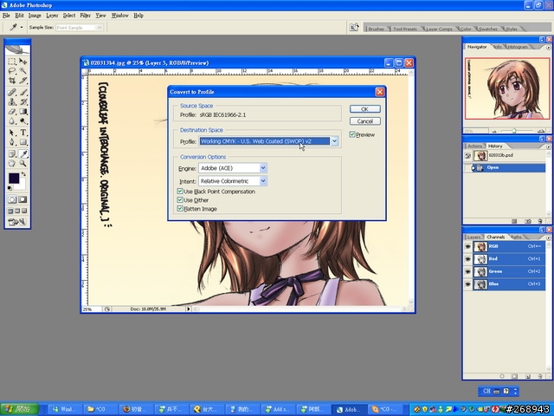This screenshot has width=554, height=416.
Task: Open the Image menu
Action: click(35, 16)
